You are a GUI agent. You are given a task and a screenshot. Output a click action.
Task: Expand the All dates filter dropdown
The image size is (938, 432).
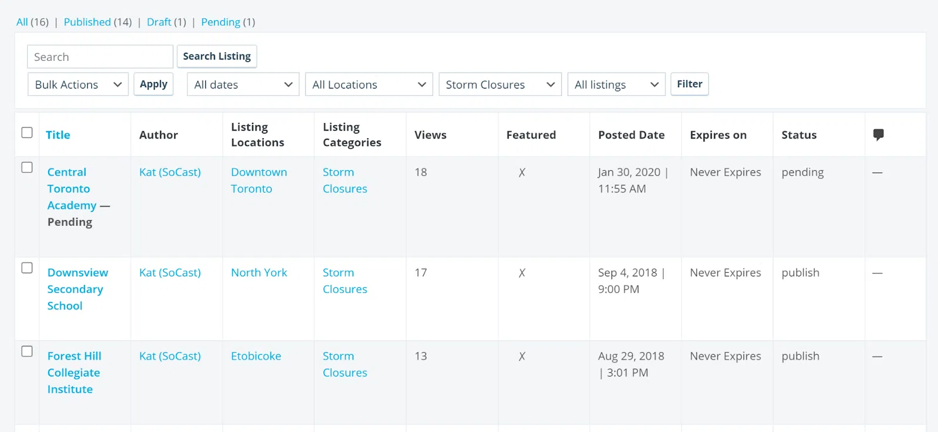[243, 84]
